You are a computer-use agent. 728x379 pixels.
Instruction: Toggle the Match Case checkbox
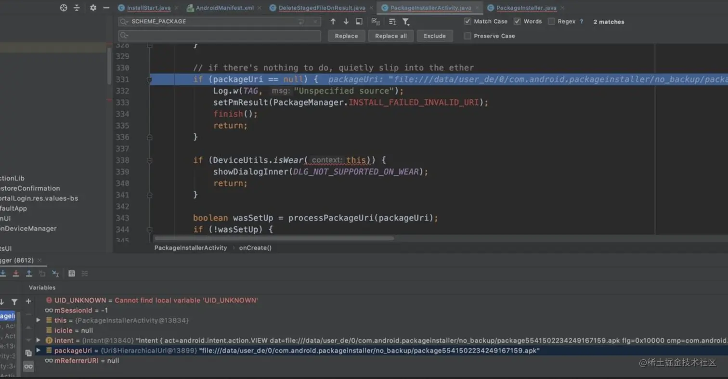[x=468, y=22]
